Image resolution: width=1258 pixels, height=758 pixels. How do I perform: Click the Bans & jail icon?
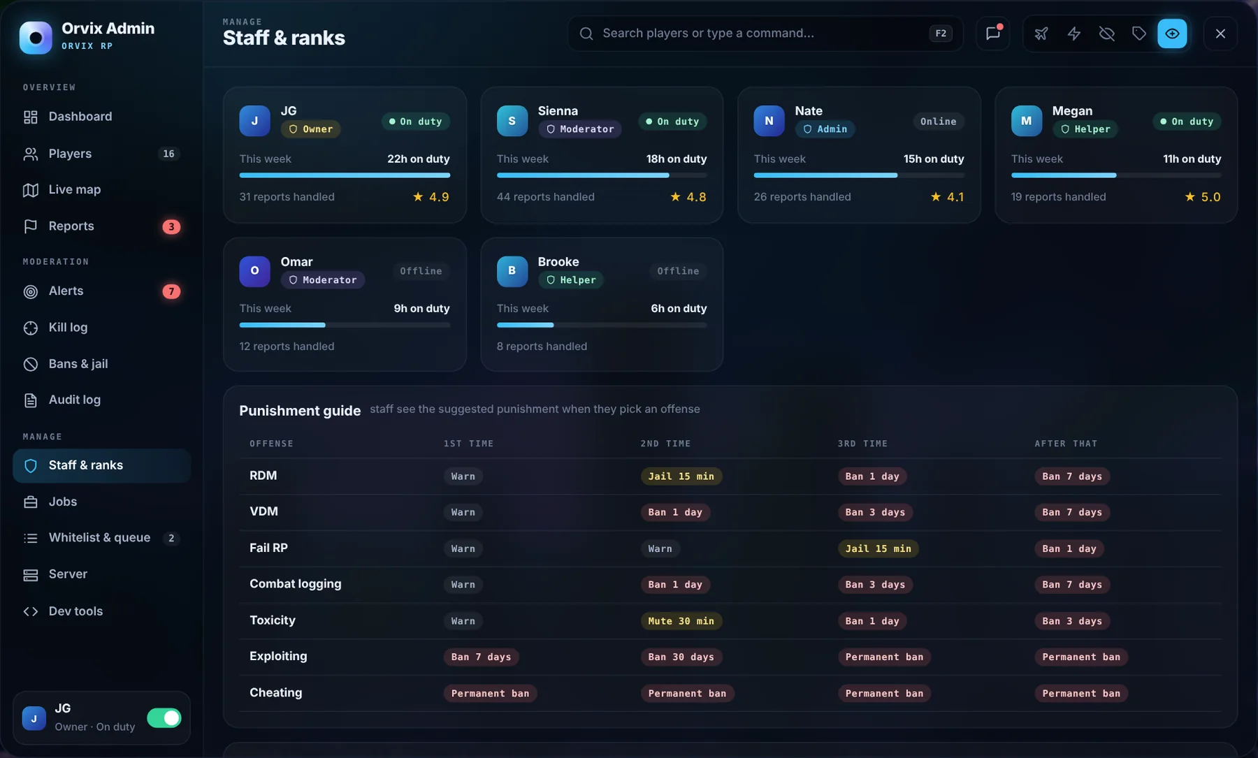[x=31, y=364]
